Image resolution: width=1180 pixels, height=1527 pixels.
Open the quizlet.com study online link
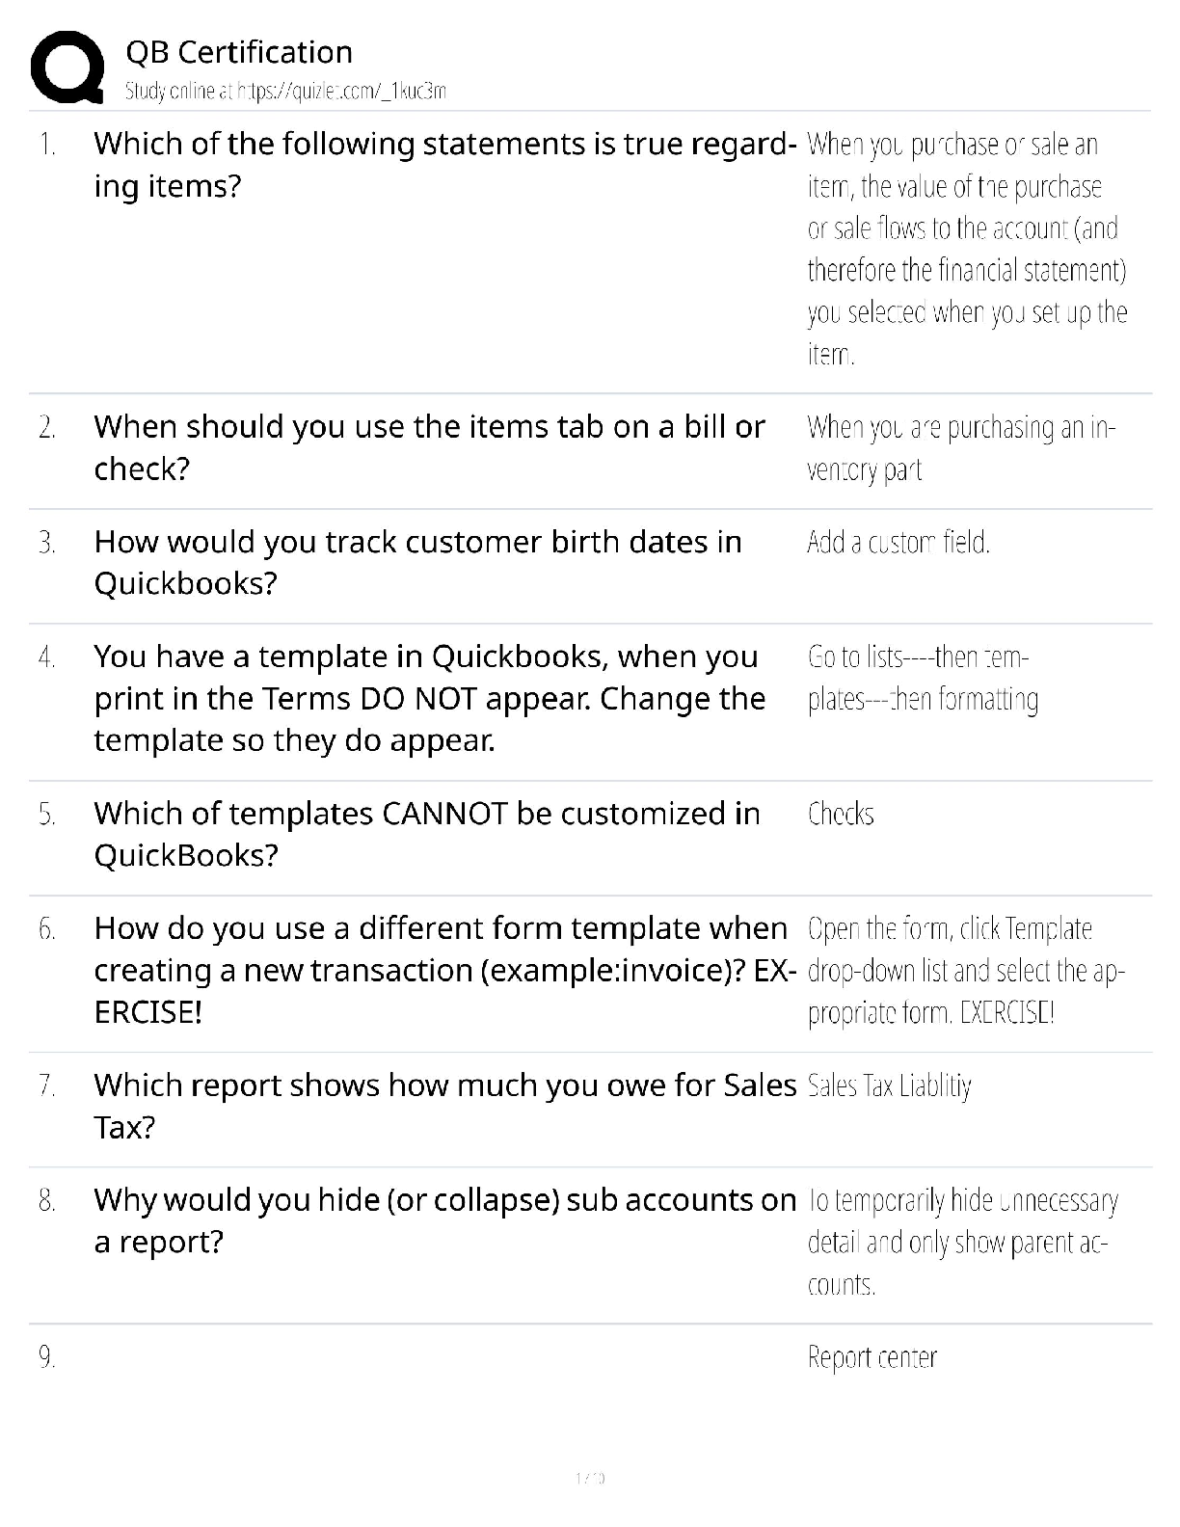285,92
